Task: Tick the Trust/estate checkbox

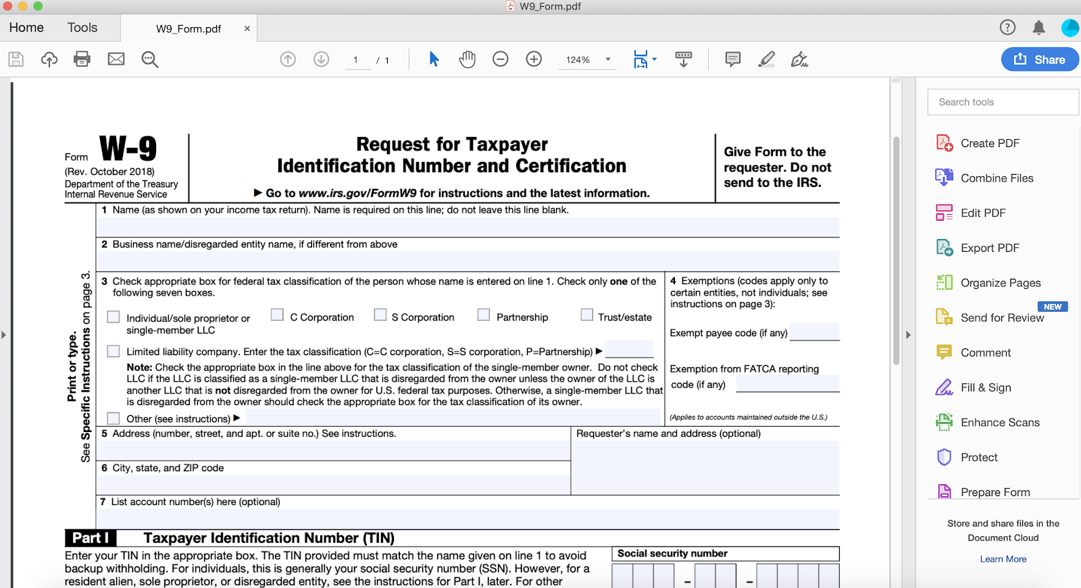Action: coord(586,315)
